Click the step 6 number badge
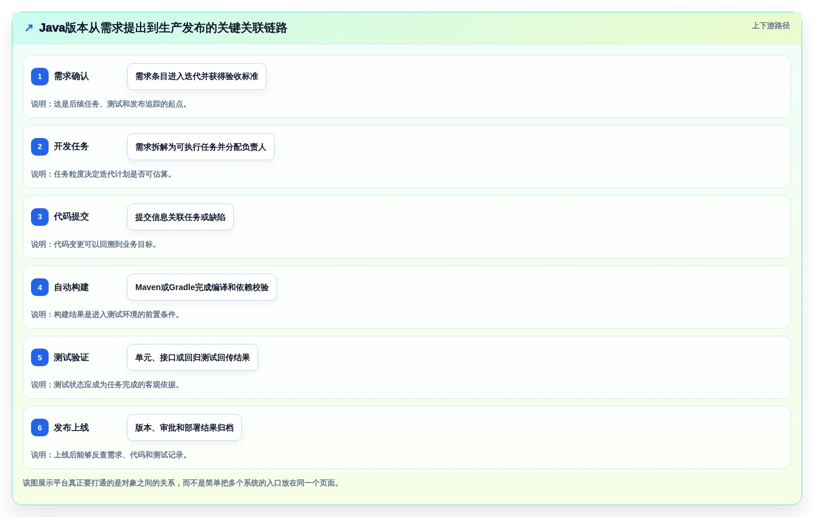This screenshot has width=814, height=517. [40, 428]
